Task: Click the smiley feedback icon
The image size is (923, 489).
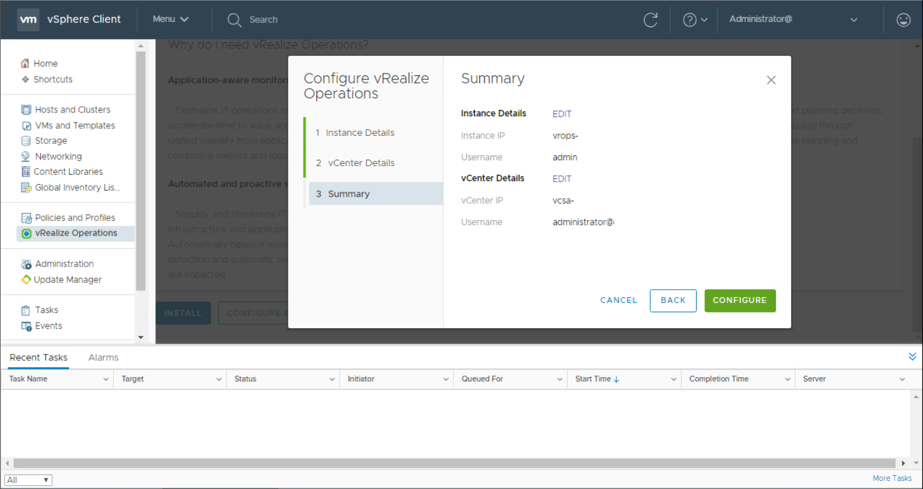Action: tap(903, 19)
